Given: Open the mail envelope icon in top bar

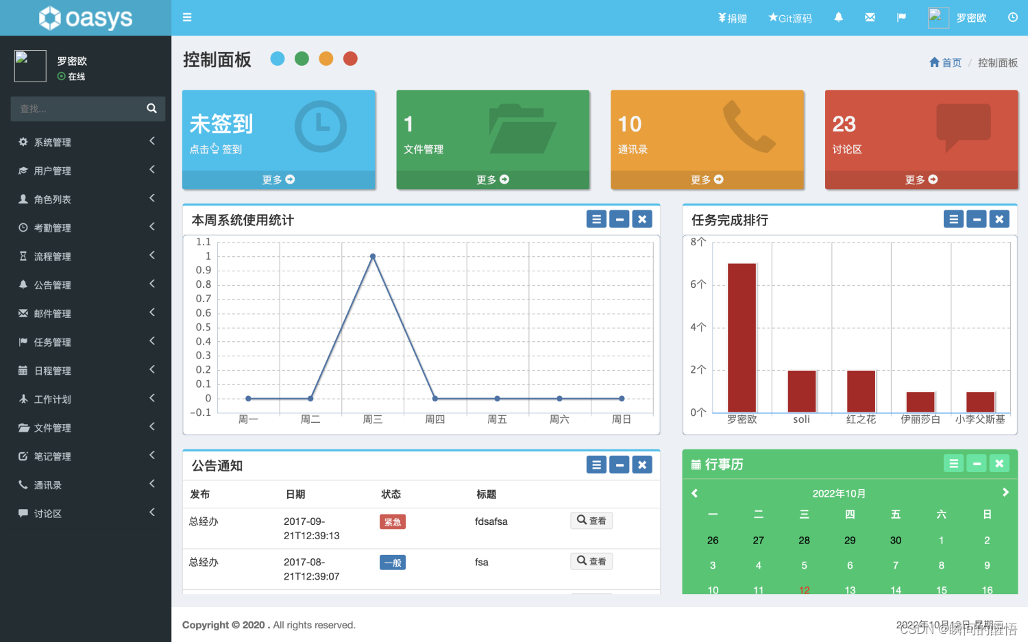Looking at the screenshot, I should (870, 18).
